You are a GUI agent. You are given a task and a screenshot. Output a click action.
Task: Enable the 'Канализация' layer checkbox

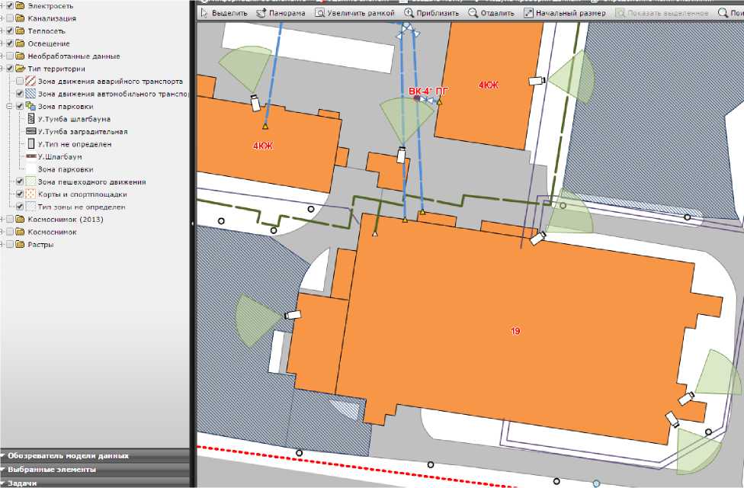10,18
